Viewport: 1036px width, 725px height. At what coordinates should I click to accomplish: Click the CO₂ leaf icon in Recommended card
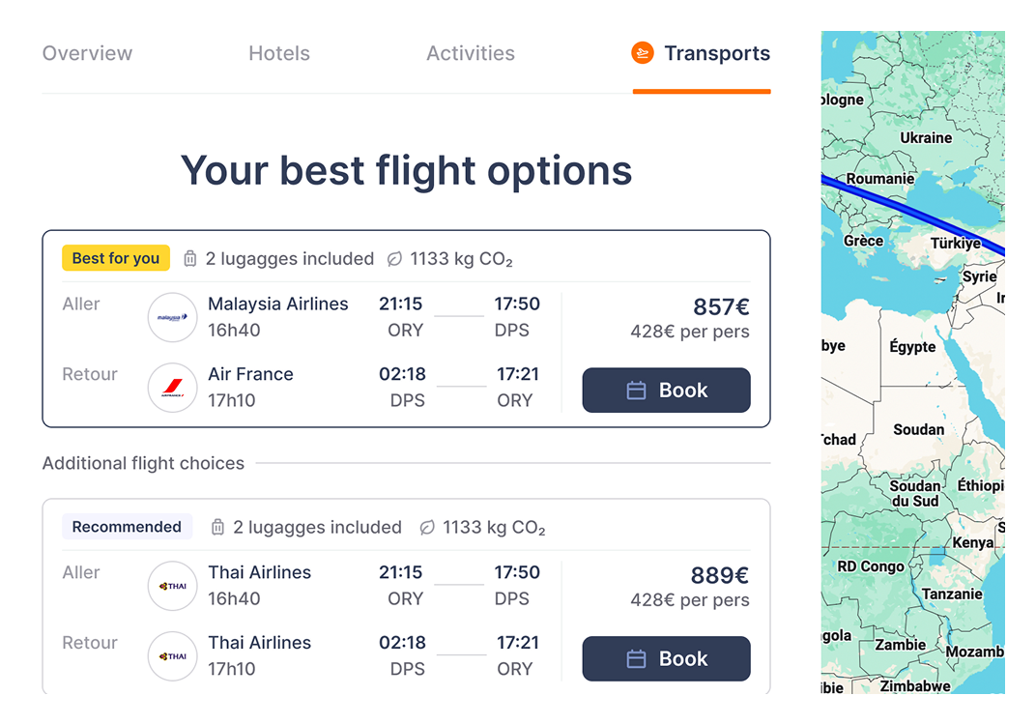tap(427, 528)
